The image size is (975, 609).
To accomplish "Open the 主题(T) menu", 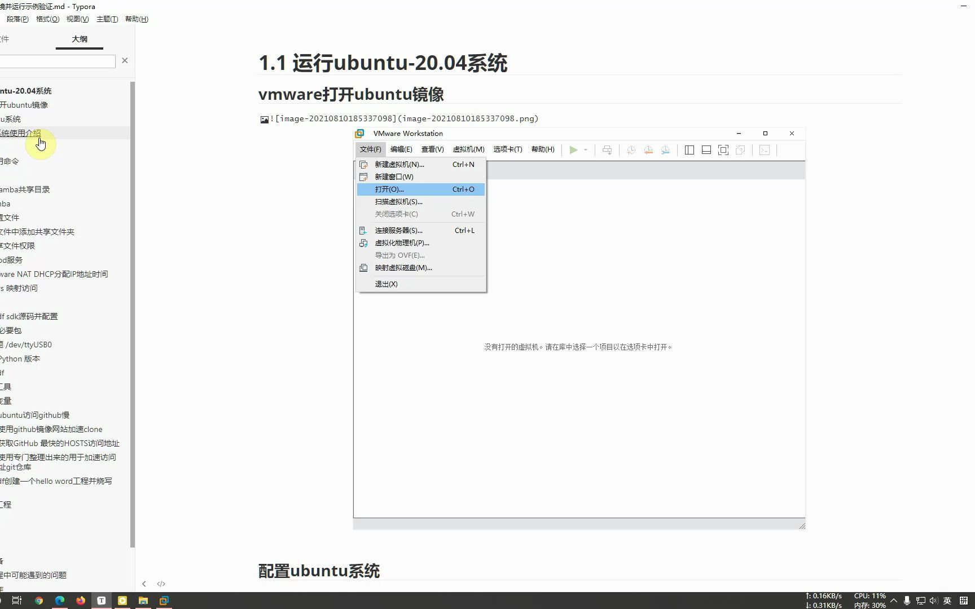I will tap(107, 19).
